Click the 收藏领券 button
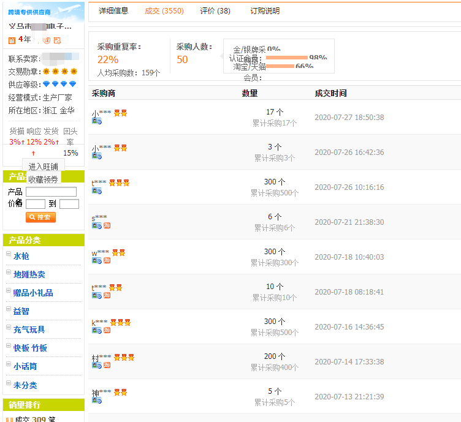Viewport: 461px width, 422px height. click(44, 179)
